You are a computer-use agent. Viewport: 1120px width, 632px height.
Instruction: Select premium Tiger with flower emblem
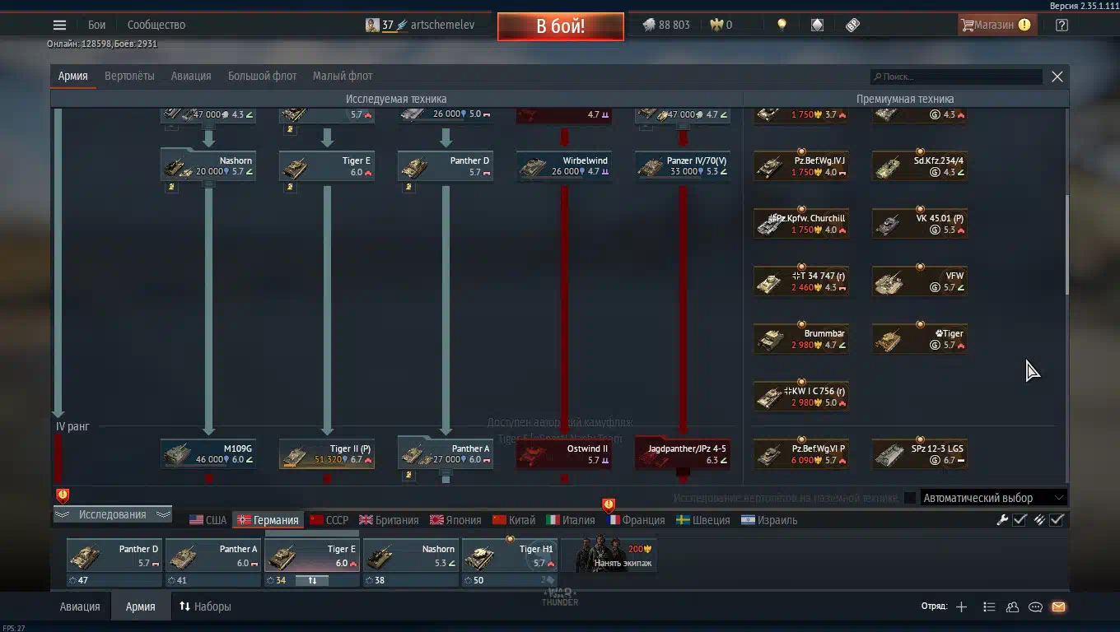point(920,339)
